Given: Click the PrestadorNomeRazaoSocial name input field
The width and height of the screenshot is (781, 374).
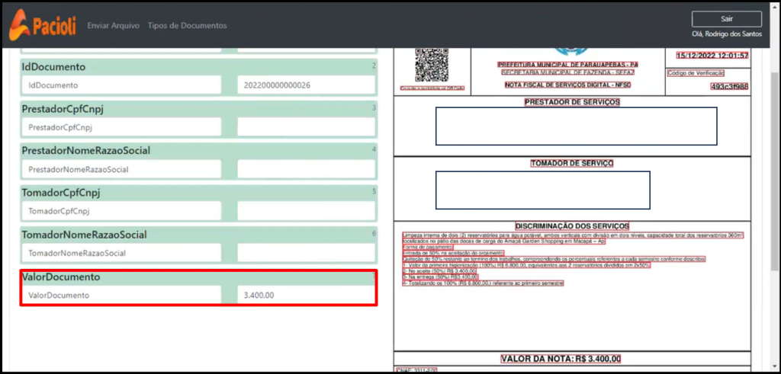Looking at the screenshot, I should coord(121,169).
